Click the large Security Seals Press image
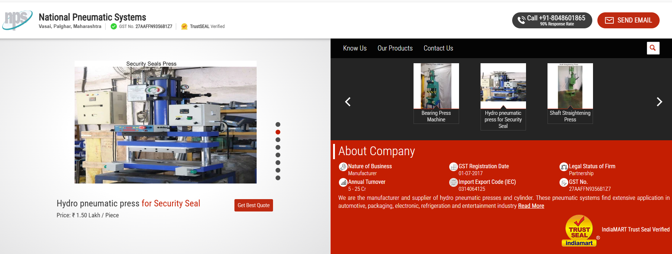The image size is (672, 254). click(166, 122)
